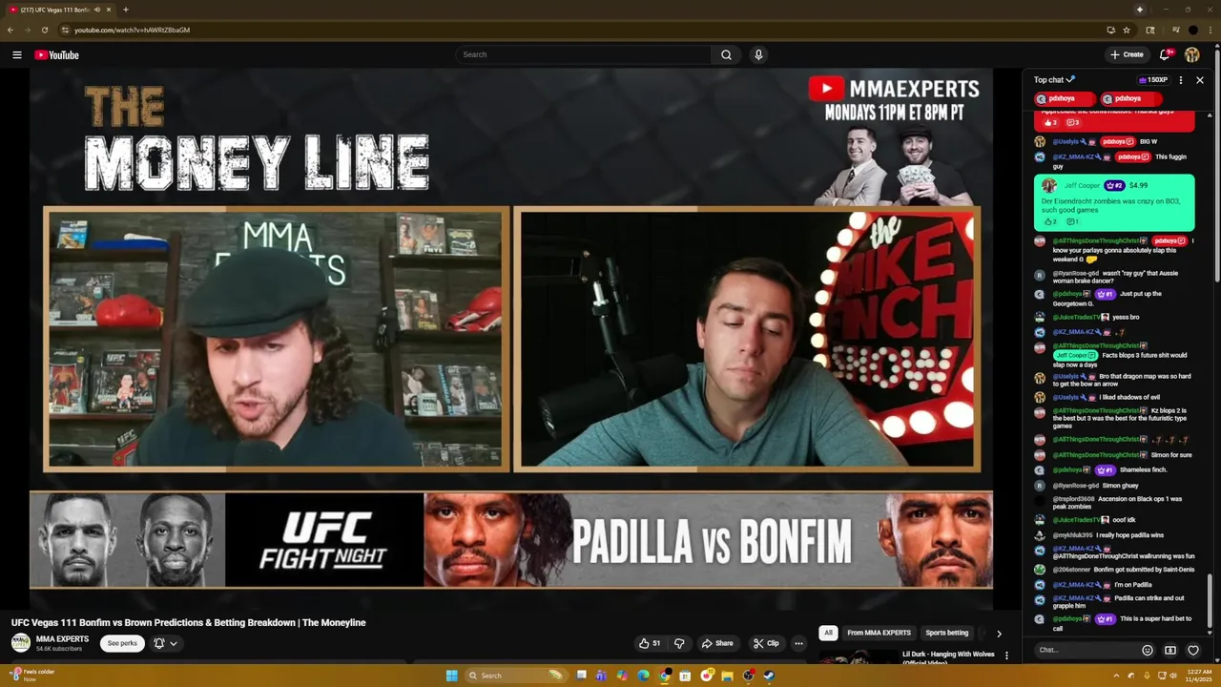The image size is (1221, 687).
Task: Select the All filter chip
Action: coord(828,633)
